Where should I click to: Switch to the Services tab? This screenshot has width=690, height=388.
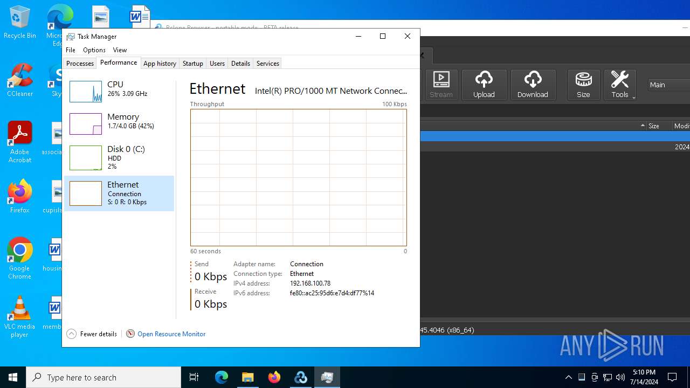[x=267, y=63]
